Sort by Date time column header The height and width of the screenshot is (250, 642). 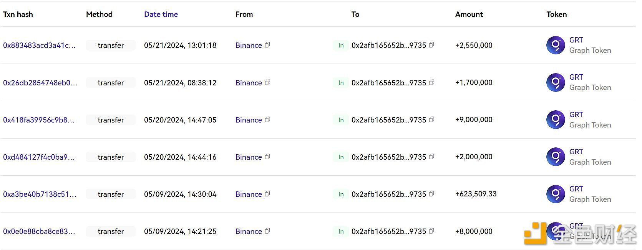click(x=161, y=15)
